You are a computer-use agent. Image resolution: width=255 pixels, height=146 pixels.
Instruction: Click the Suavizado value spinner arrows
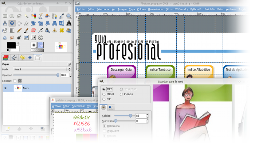147,121
